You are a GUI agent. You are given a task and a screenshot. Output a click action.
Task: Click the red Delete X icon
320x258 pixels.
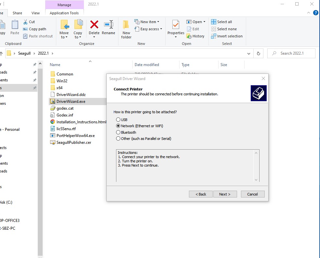coord(94,24)
